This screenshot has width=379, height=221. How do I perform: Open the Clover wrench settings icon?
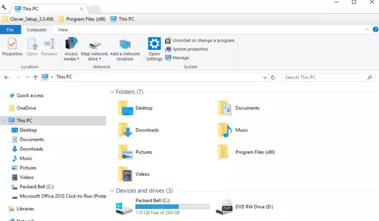pyautogui.click(x=4, y=8)
